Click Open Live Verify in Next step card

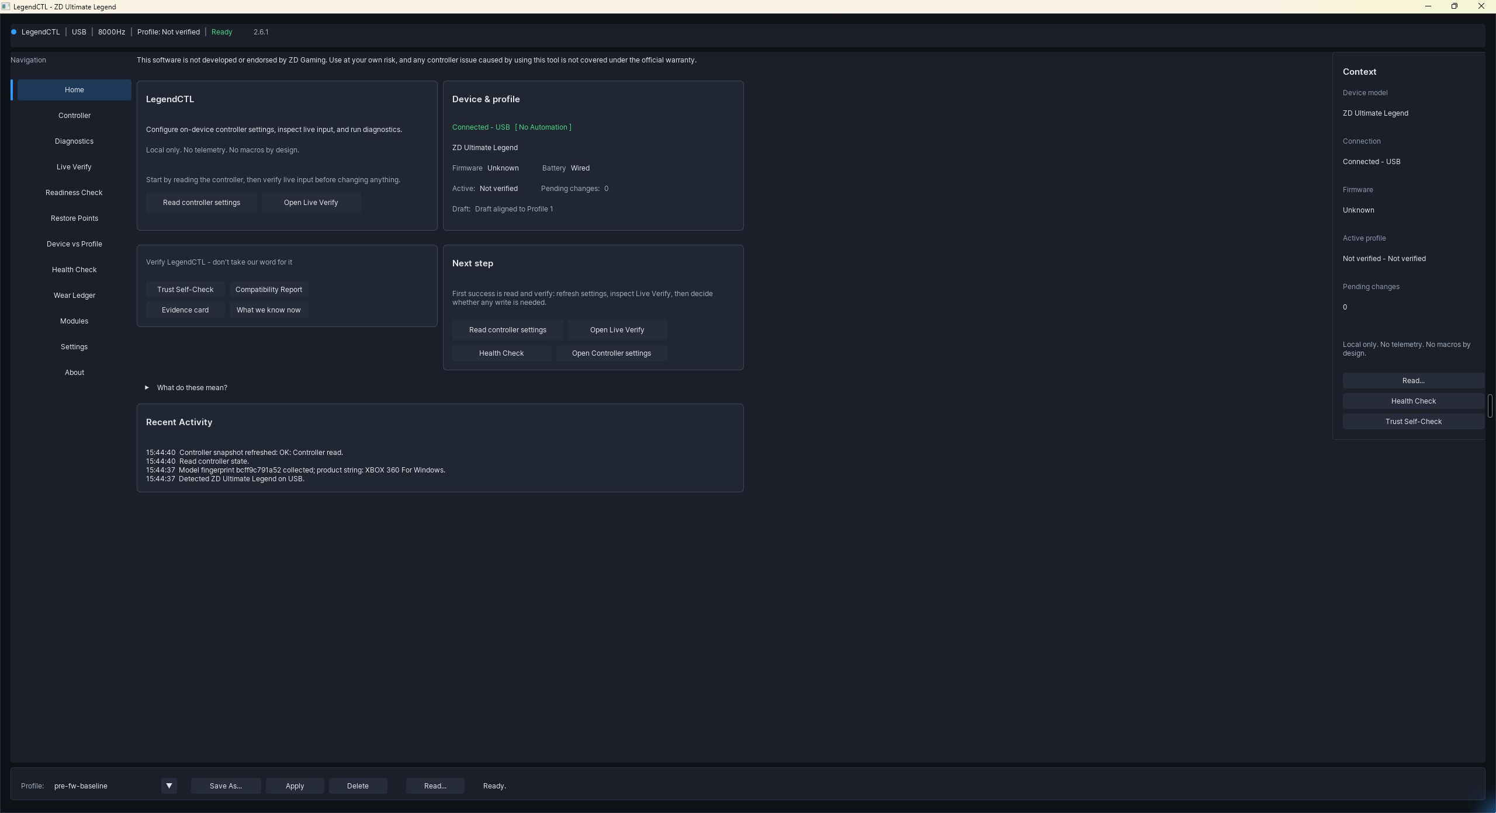pos(617,330)
